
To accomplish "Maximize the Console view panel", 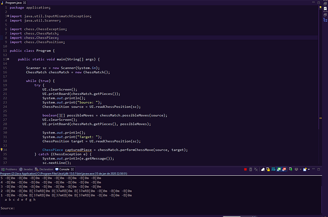I will point(318,169).
